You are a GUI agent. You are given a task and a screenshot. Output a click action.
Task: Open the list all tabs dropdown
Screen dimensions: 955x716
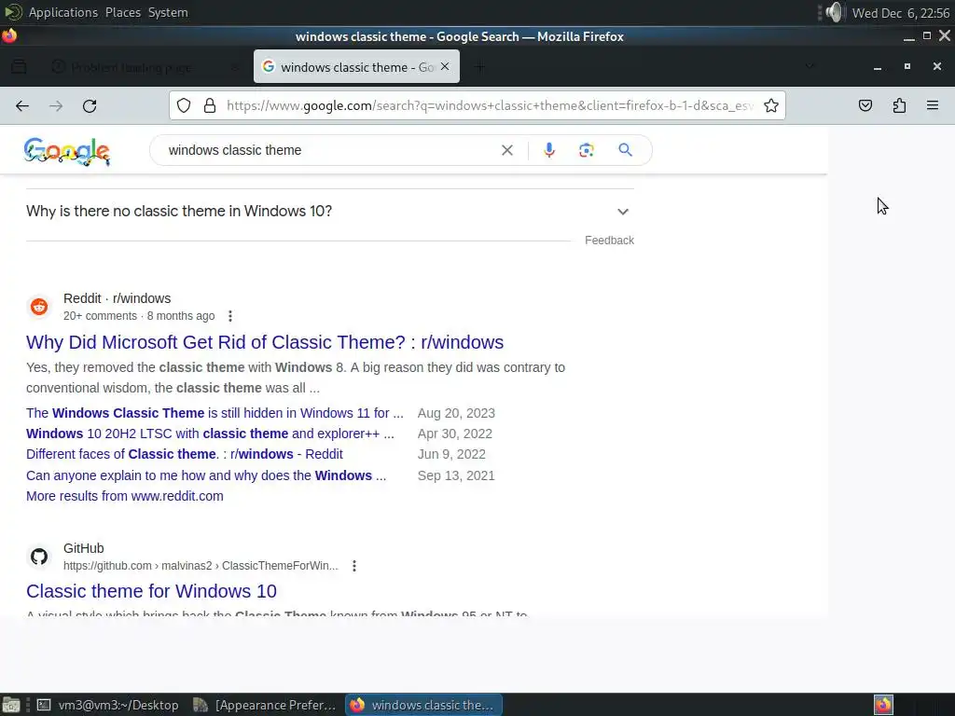tap(810, 67)
